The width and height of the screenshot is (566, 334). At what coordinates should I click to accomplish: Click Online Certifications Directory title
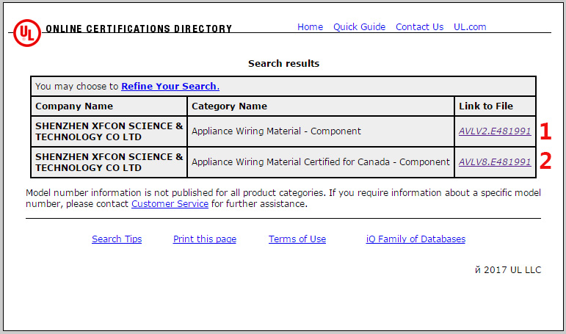139,29
